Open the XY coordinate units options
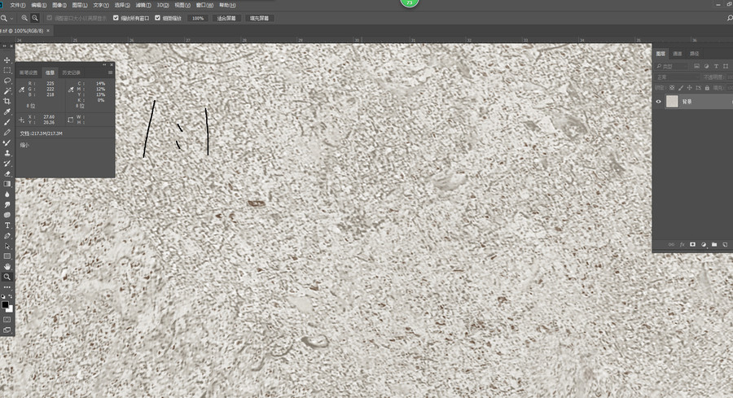This screenshot has height=398, width=733. (21, 120)
